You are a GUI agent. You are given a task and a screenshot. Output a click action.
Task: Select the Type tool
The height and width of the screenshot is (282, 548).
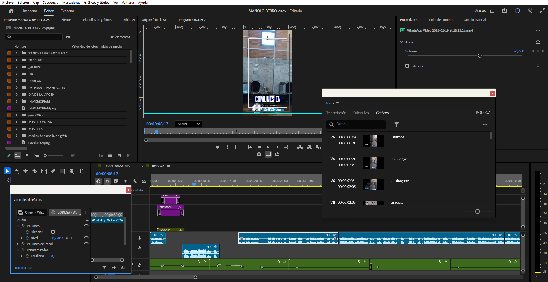pos(81,171)
